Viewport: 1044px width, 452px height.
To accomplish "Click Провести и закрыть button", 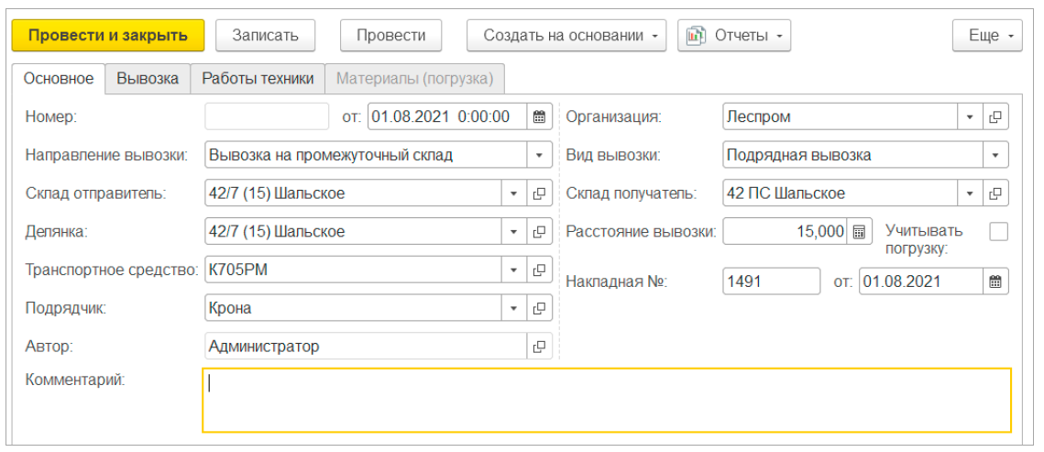I will (108, 36).
